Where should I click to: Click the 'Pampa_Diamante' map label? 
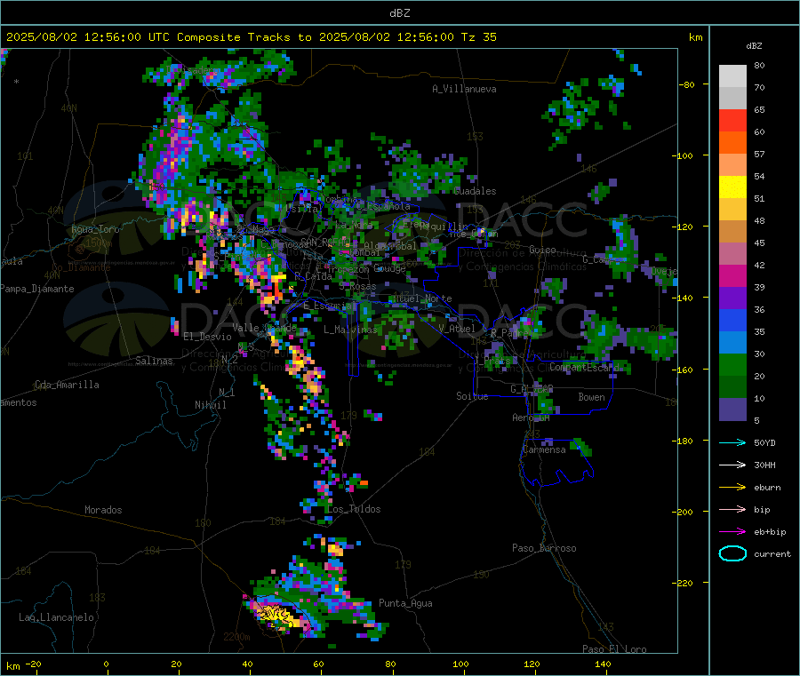click(37, 289)
